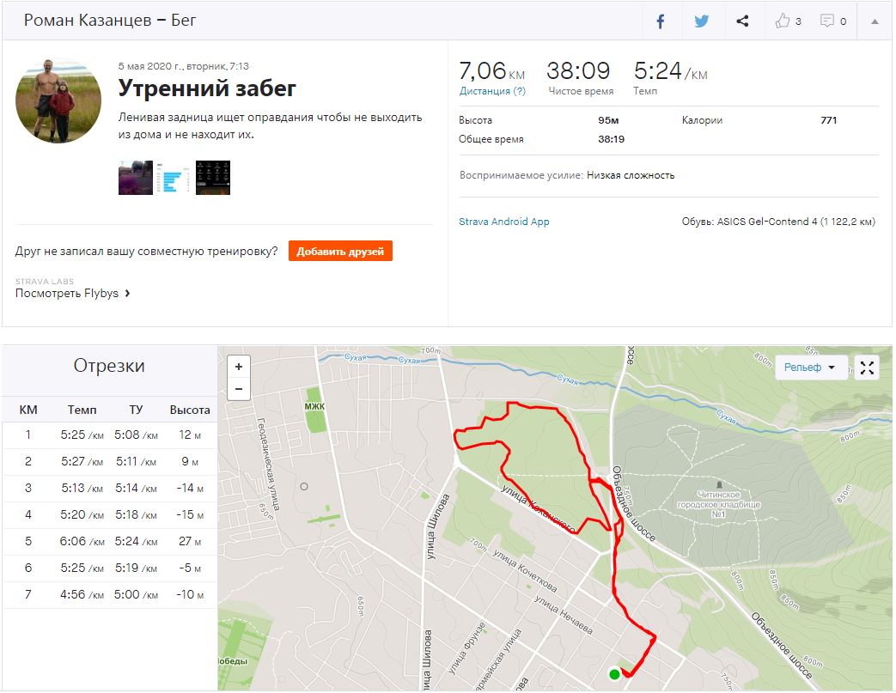Image resolution: width=896 pixels, height=693 pixels.
Task: Select kilometer 7 split row
Action: tap(109, 595)
